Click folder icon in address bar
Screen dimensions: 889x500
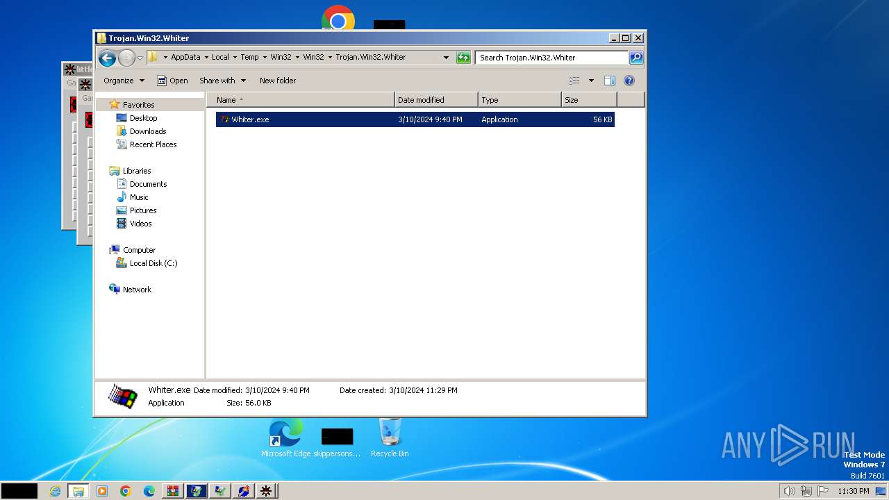(152, 58)
